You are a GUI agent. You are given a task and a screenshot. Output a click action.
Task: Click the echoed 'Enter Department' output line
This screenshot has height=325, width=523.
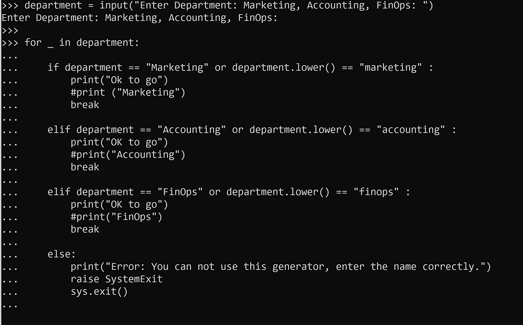tap(139, 18)
